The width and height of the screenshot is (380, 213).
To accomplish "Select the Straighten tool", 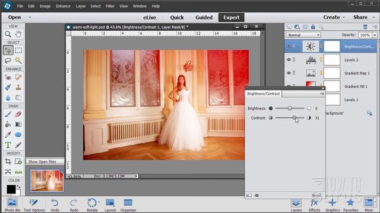I will click(x=18, y=172).
